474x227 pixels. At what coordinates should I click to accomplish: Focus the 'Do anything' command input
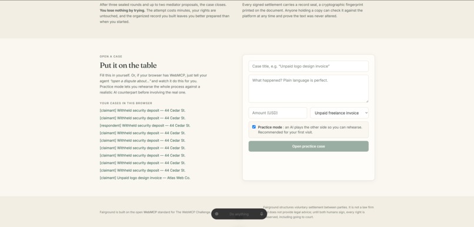[239, 214]
